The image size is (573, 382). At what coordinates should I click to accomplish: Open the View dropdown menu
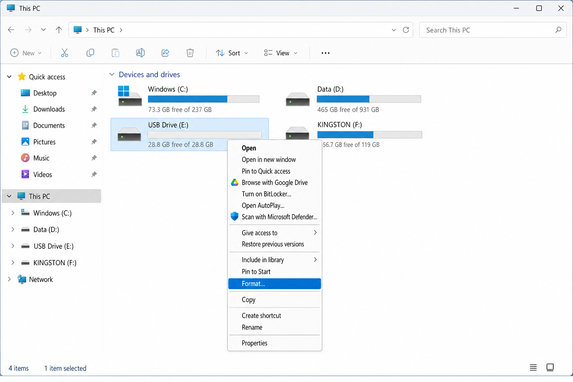tap(281, 53)
